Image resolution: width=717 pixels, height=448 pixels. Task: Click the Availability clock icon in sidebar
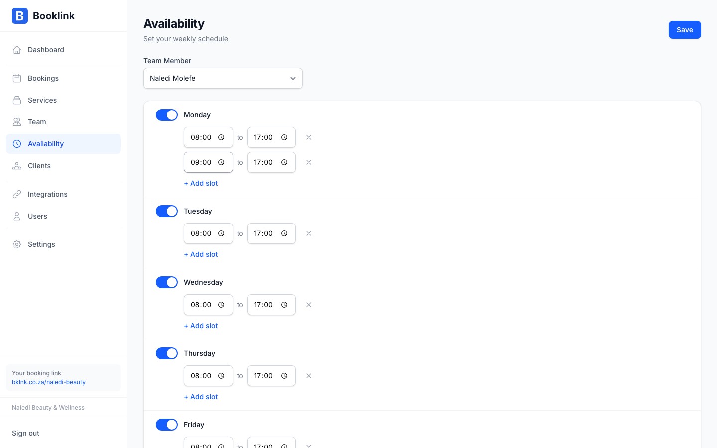(x=17, y=144)
